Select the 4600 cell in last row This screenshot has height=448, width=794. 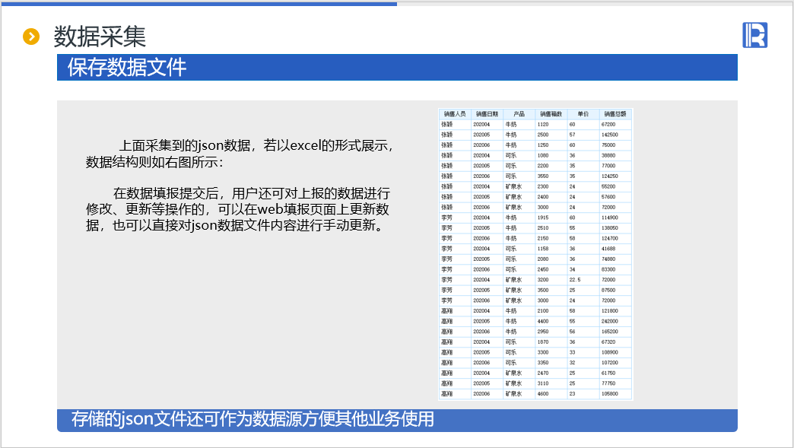(543, 394)
